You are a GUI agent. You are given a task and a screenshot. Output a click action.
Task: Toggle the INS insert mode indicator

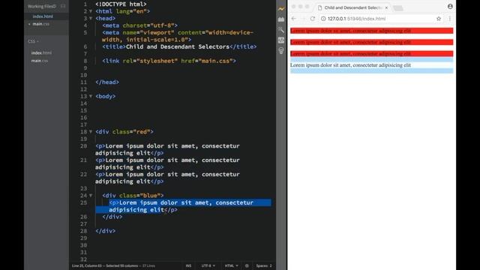coord(188,265)
